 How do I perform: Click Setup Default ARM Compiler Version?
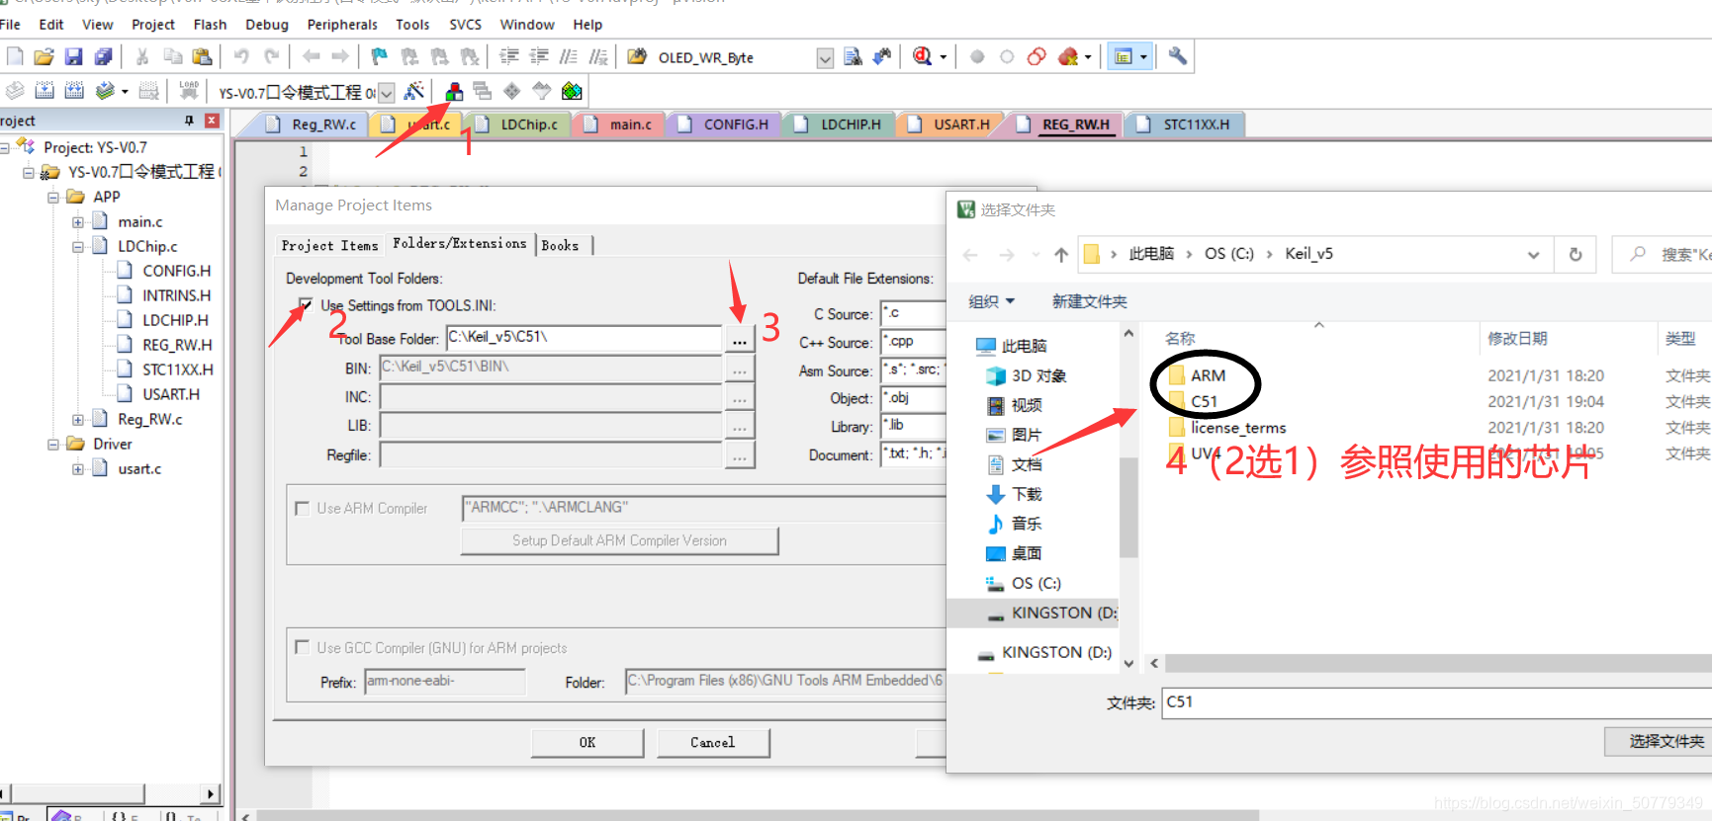pyautogui.click(x=619, y=540)
